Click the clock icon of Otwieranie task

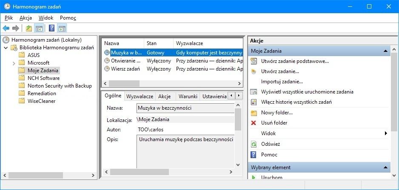[x=107, y=61]
